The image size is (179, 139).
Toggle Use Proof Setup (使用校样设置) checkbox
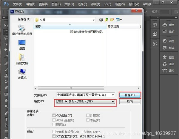(x=54, y=132)
